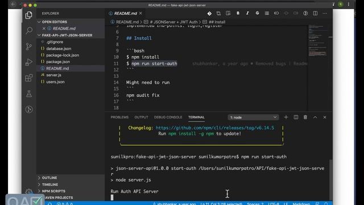Click the 'Spaces: 2' indentation status item
Viewport: 364px width, 205px height.
pyautogui.click(x=255, y=203)
